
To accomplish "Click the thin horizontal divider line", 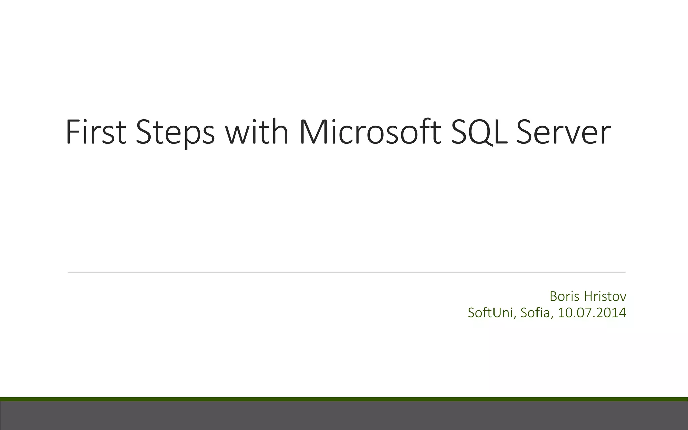I will 346,272.
